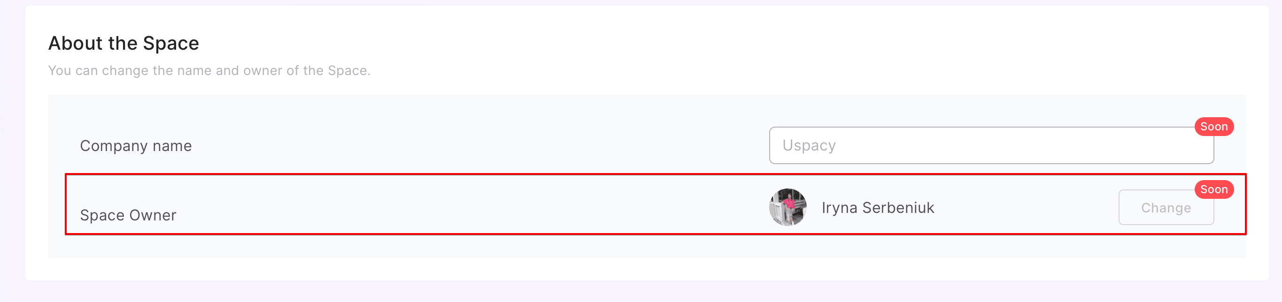Click the blank gap between owner name and Change
Screen dimensions: 1282x302
tap(1025, 208)
